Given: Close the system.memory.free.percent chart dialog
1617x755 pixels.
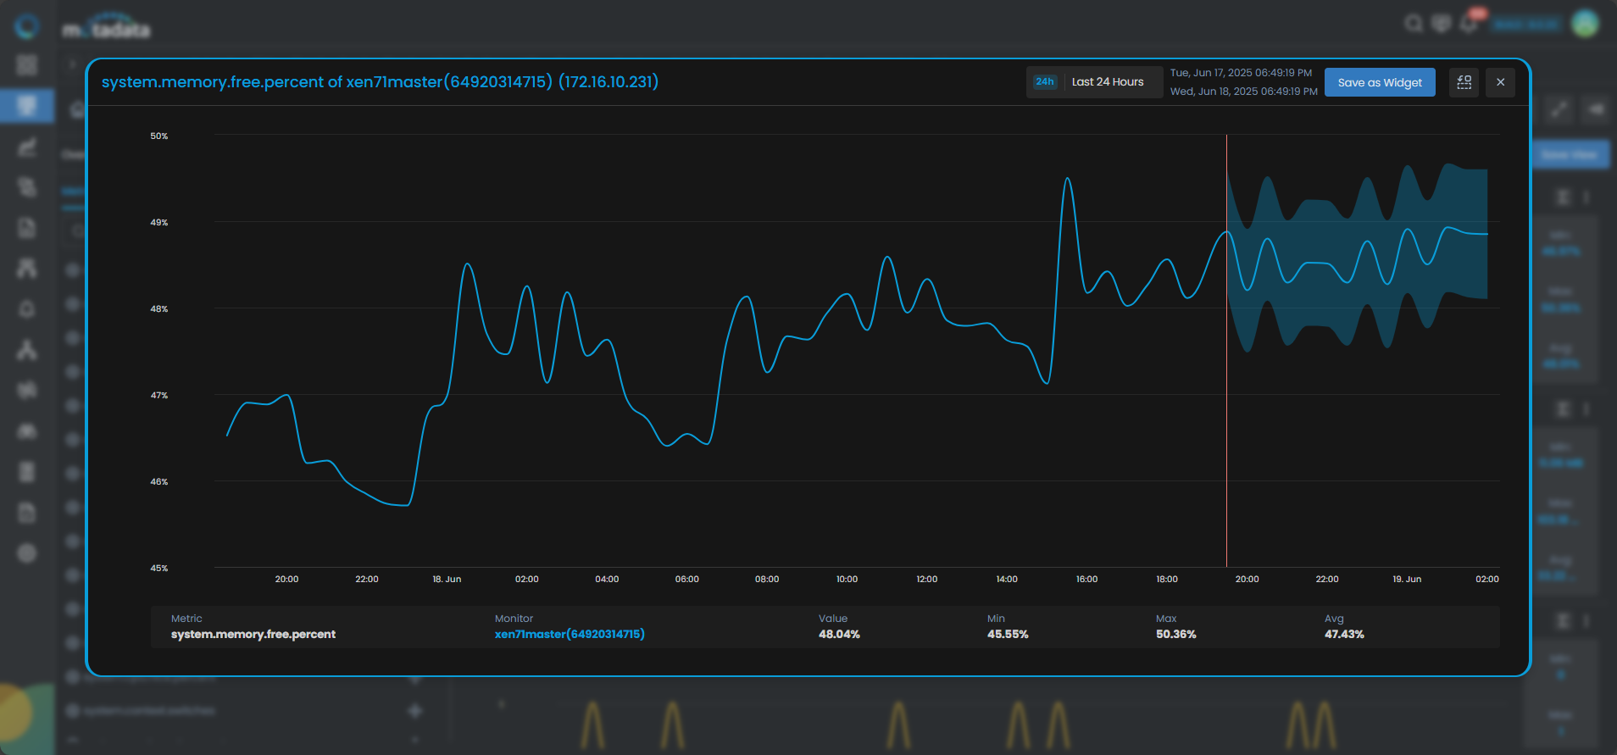Looking at the screenshot, I should 1500,82.
